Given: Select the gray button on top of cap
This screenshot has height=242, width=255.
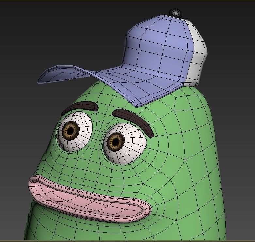Looking at the screenshot, I should click(x=175, y=13).
